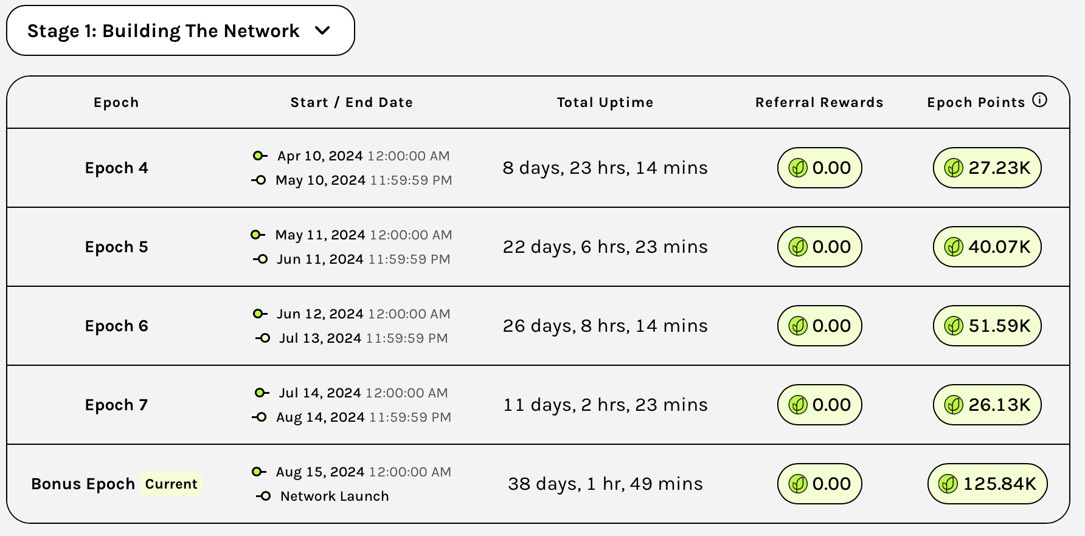
Task: Click the Total Uptime column header
Action: click(x=605, y=102)
